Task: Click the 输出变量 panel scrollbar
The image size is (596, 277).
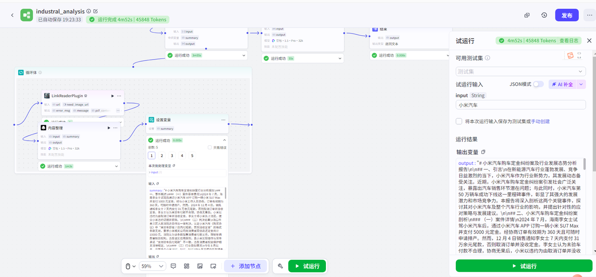Action: (584, 164)
